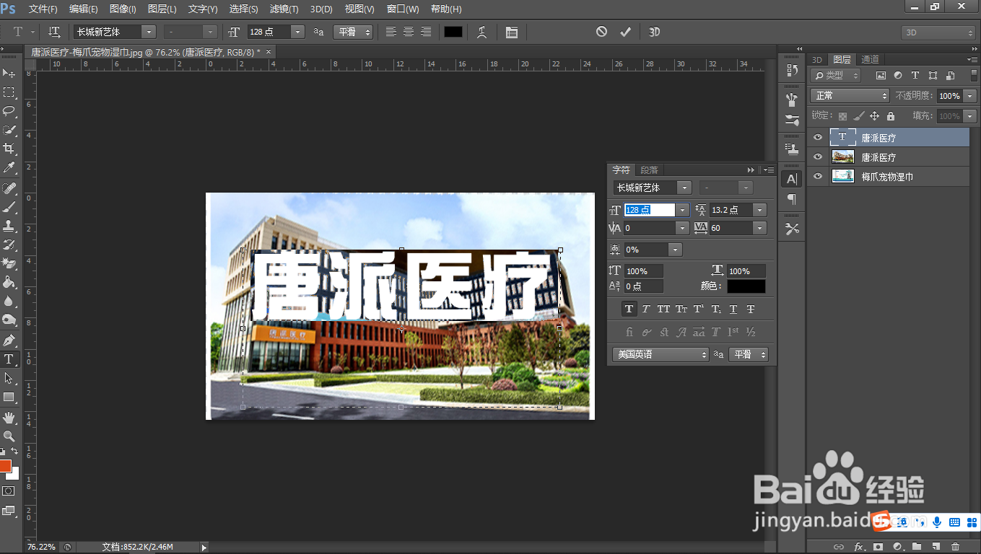This screenshot has width=981, height=554.
Task: Select the Crop tool
Action: tap(9, 149)
